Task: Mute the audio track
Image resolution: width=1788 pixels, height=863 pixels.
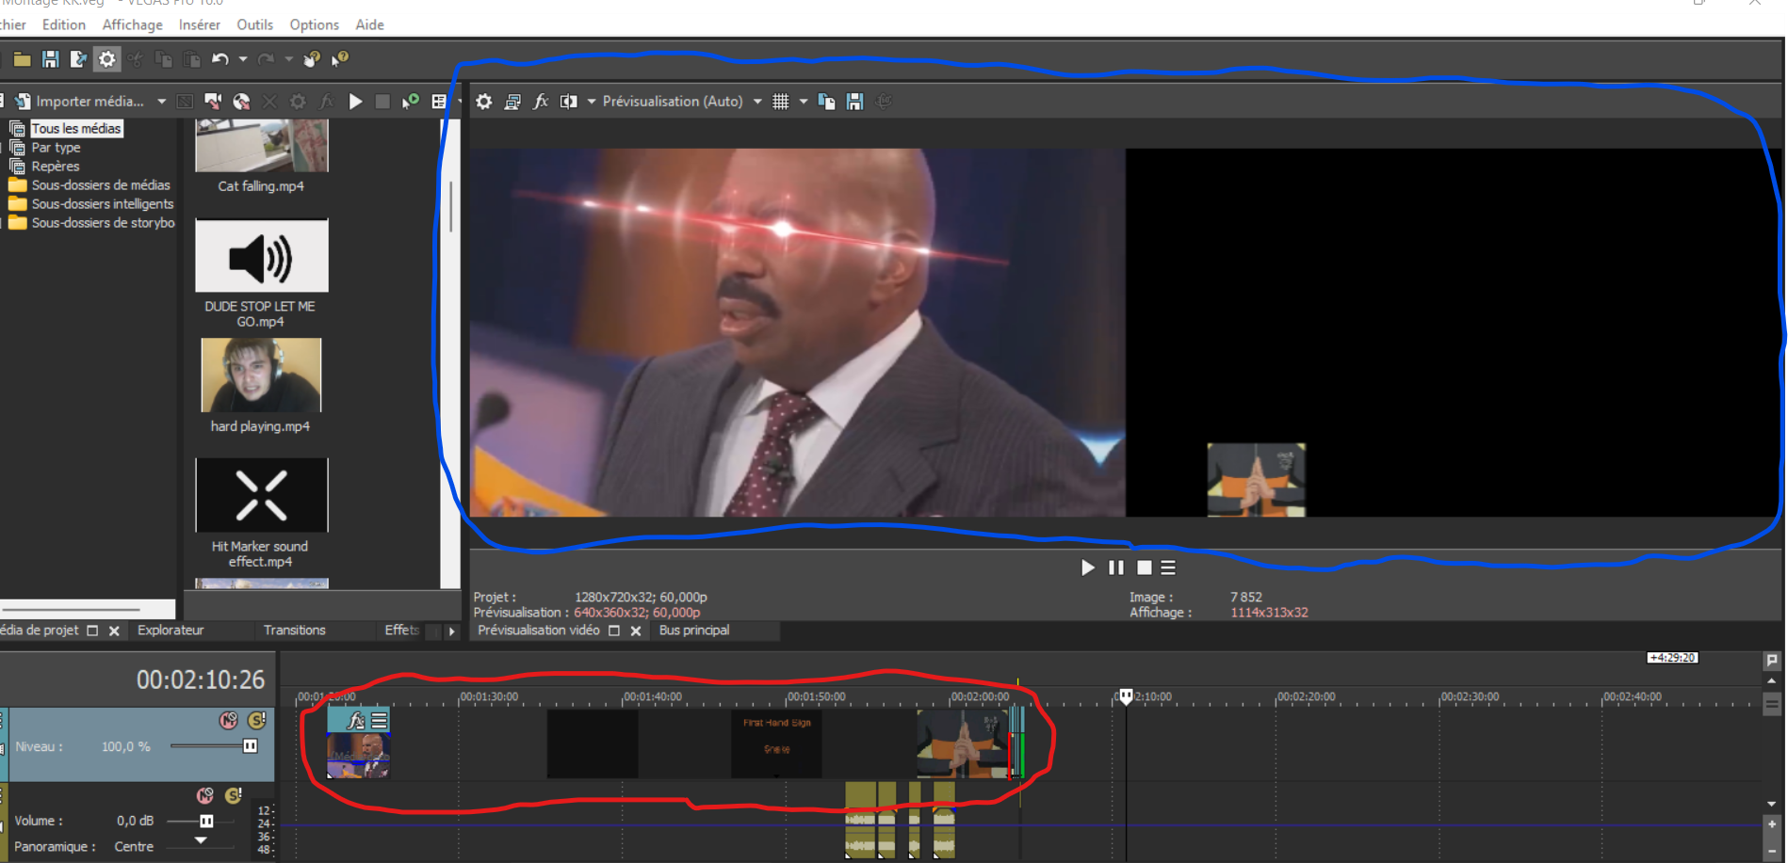Action: (x=204, y=796)
